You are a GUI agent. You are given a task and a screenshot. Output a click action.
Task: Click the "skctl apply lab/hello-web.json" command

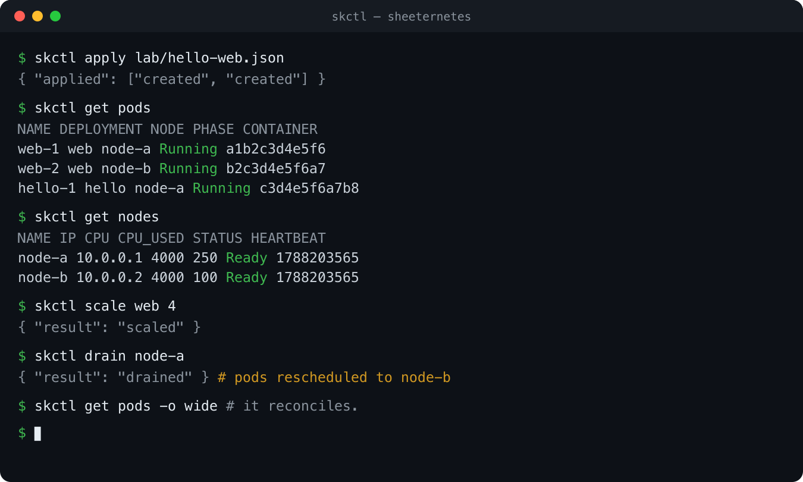(x=159, y=58)
